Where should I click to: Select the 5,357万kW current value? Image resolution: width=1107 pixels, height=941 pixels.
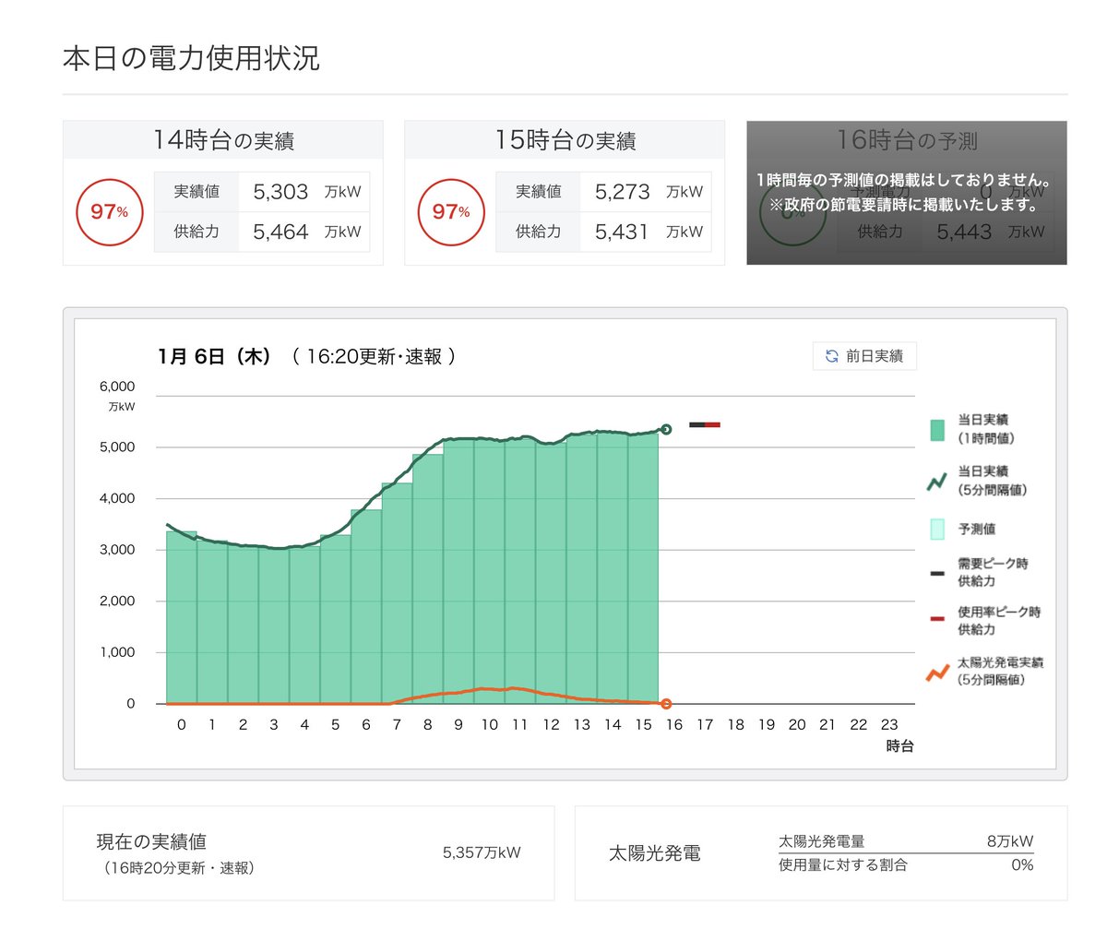482,852
